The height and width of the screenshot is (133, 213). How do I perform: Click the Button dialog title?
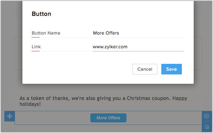click(41, 14)
